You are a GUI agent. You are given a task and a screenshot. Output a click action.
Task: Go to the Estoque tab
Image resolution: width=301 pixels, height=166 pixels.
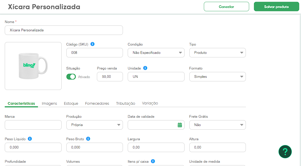point(71,104)
